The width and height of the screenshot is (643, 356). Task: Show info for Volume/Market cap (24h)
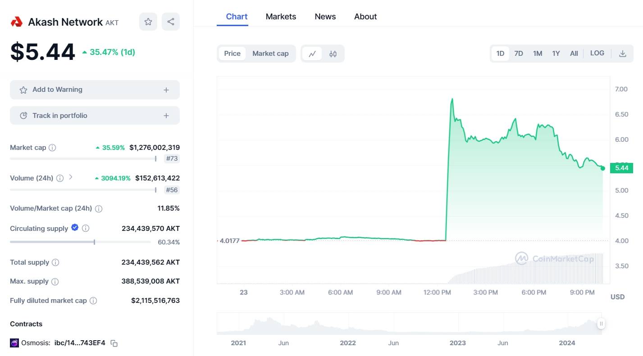(x=99, y=209)
